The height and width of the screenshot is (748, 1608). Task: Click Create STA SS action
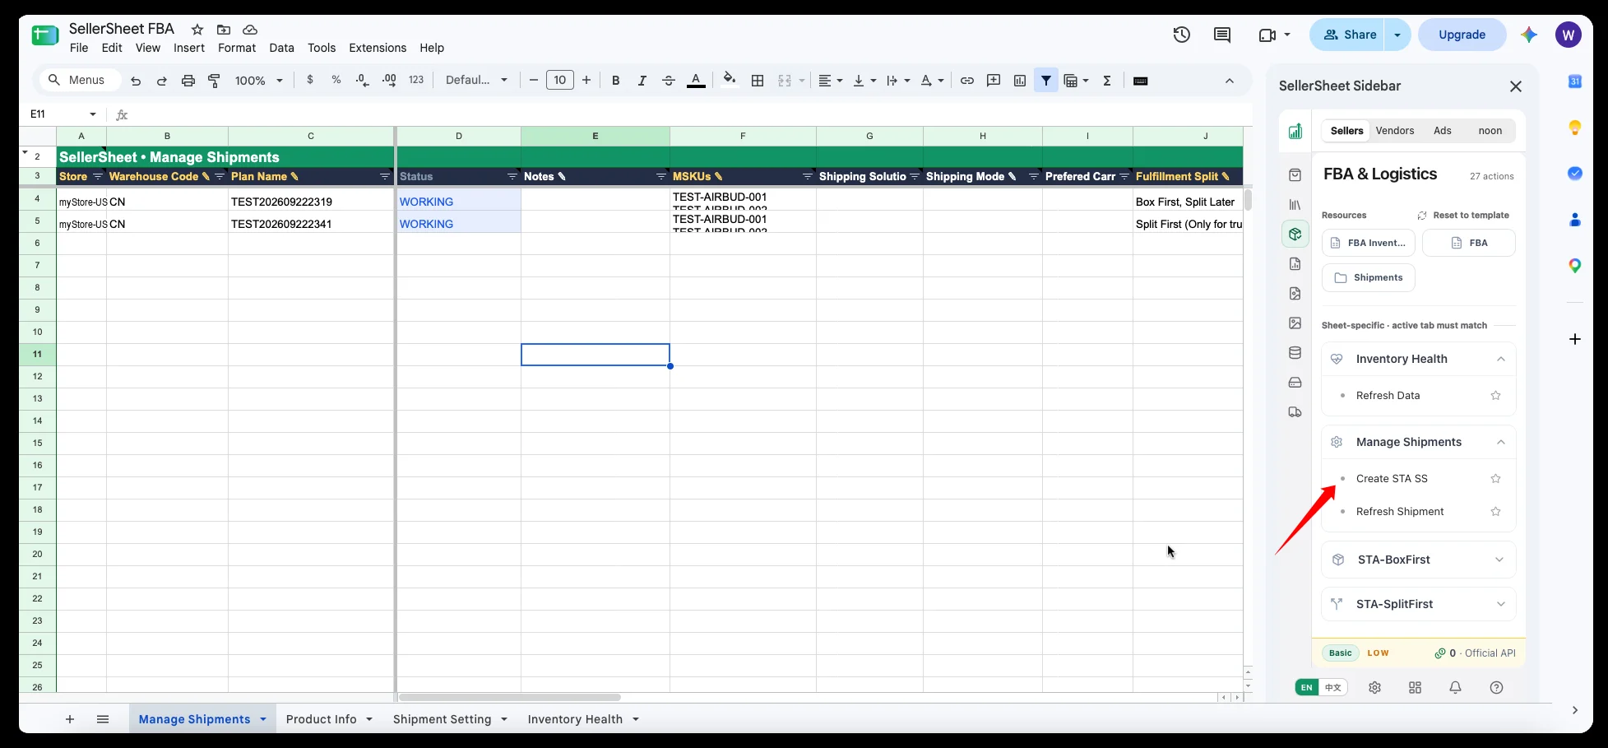click(x=1392, y=479)
